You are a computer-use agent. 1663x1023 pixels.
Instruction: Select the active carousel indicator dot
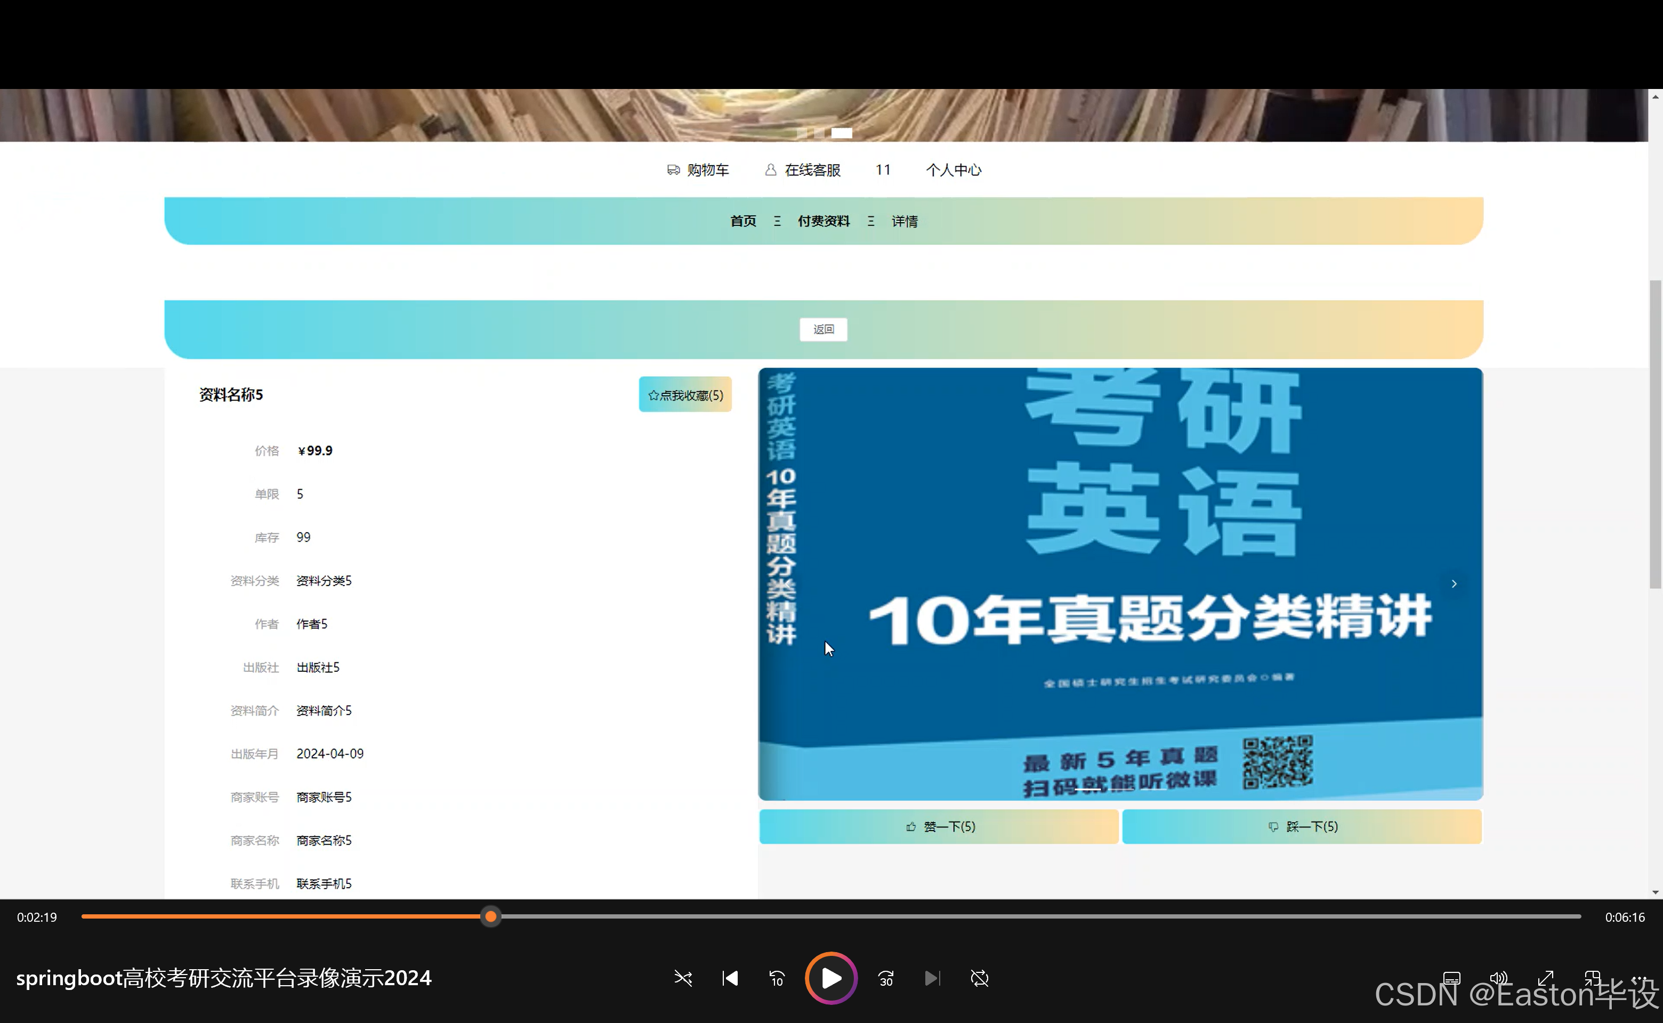[x=841, y=133]
